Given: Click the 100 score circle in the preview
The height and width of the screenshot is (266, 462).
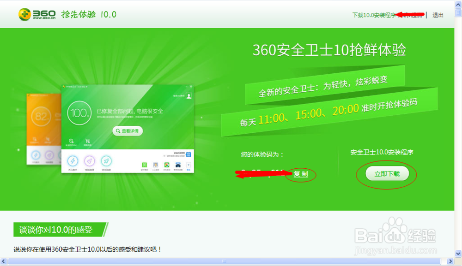Looking at the screenshot, I should (79, 113).
